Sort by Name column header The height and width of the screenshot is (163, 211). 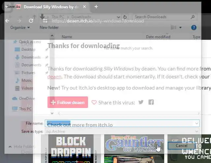tap(67, 37)
